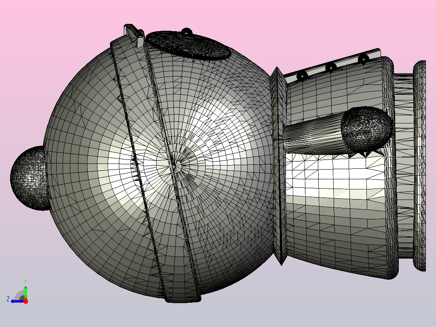Viewport: 436px width, 327px height.
Task: Click the red X axis dot in the triad
Action: click(25, 301)
